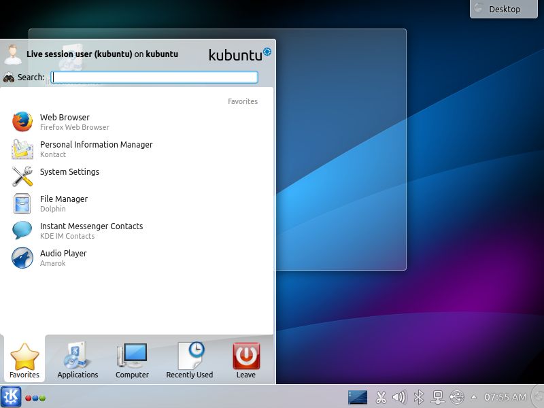The height and width of the screenshot is (408, 544).
Task: Open Firefox Web Browser icon in Favorites
Action: [22, 122]
